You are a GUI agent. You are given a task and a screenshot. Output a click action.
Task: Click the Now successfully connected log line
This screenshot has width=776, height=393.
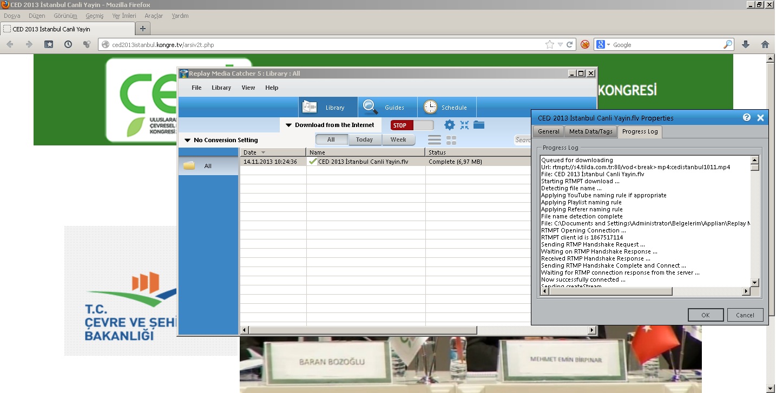point(583,279)
